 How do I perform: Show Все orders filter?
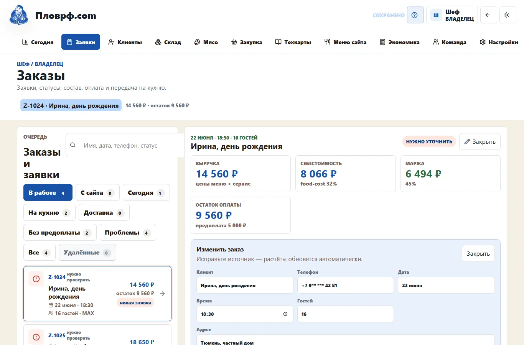click(40, 253)
